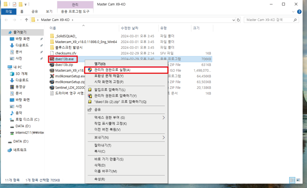Open 즐겨찾기 in navigation pane
The image size is (307, 188).
(x=20, y=32)
